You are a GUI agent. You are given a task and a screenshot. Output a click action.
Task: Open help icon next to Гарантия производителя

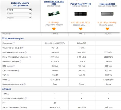[25, 84]
